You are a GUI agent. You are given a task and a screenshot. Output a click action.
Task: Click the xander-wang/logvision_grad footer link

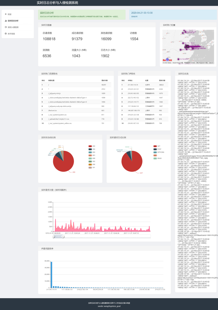tap(109, 306)
